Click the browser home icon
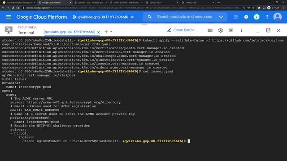287x161 pixels. [17, 8]
